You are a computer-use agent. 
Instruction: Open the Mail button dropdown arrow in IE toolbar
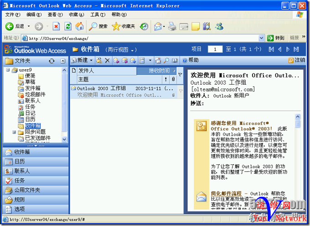pos(164,26)
